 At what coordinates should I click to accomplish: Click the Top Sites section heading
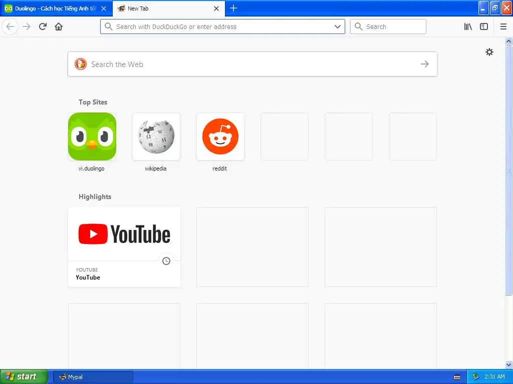(x=93, y=102)
